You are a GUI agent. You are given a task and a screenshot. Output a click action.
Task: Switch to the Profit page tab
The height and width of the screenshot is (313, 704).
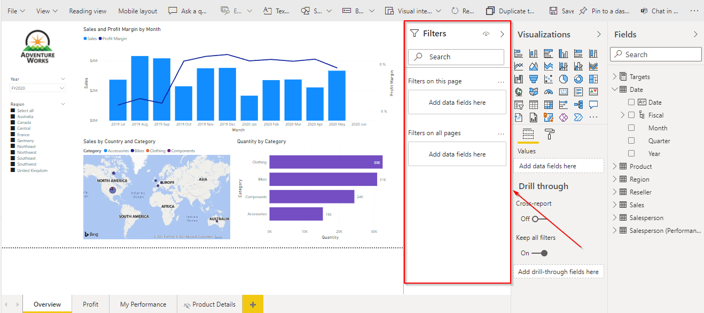point(90,304)
